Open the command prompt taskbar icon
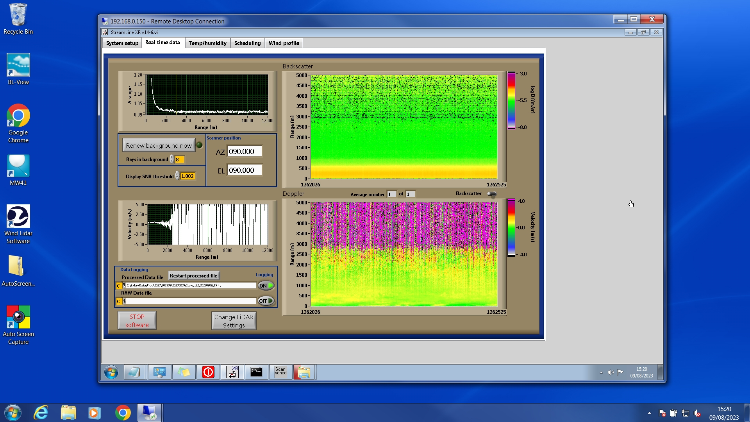The image size is (750, 422). click(256, 372)
